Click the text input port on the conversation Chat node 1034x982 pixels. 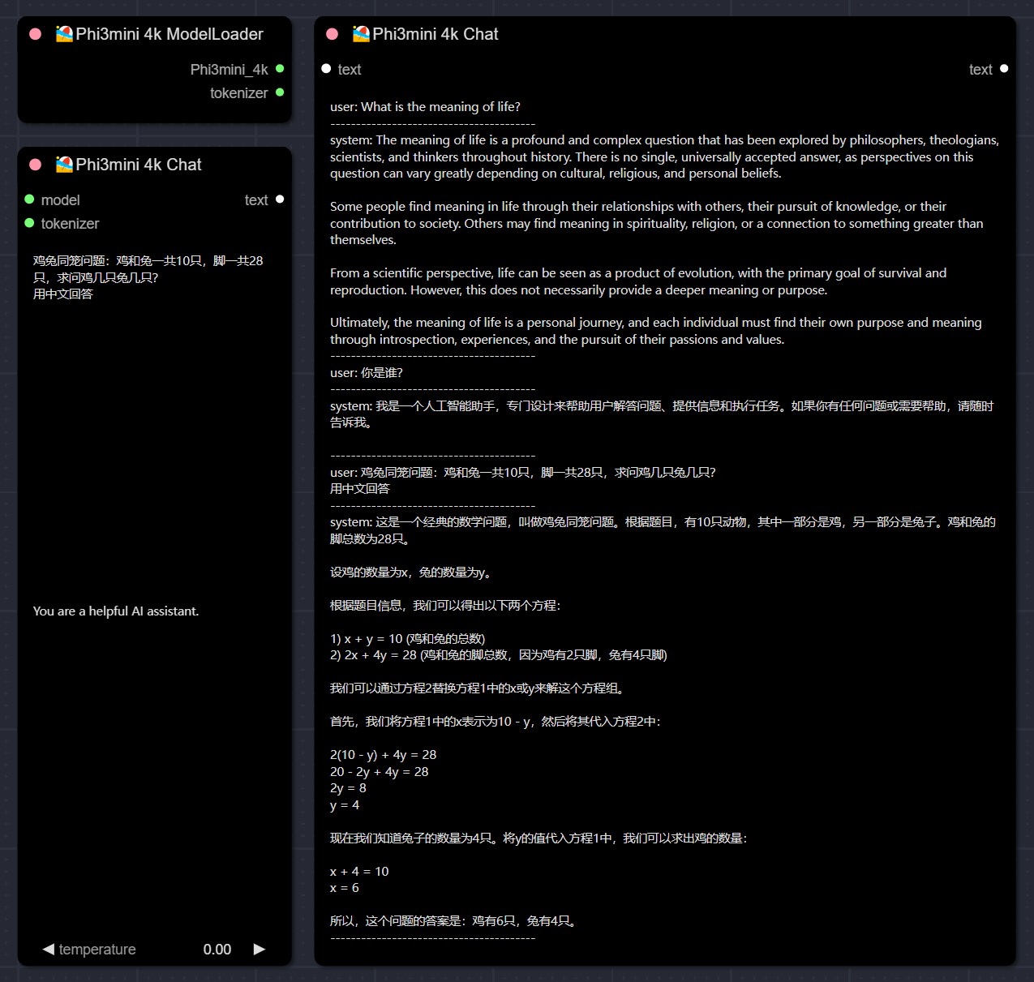[326, 69]
